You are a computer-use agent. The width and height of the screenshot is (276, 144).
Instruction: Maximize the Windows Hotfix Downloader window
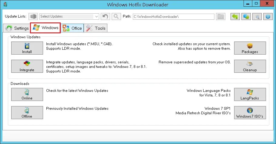[256, 4]
